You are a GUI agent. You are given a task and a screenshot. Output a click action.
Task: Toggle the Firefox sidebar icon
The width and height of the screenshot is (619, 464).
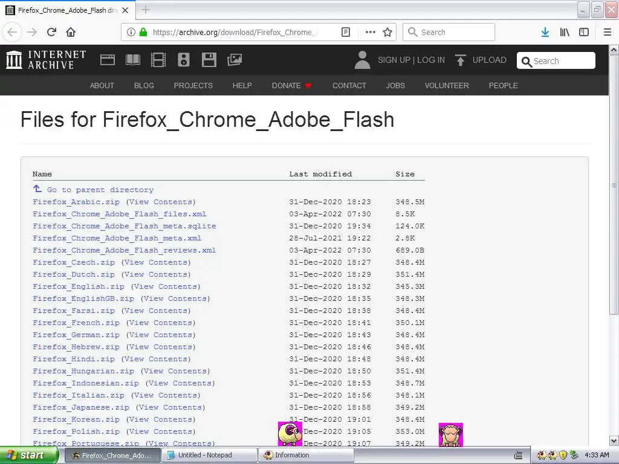[x=584, y=32]
